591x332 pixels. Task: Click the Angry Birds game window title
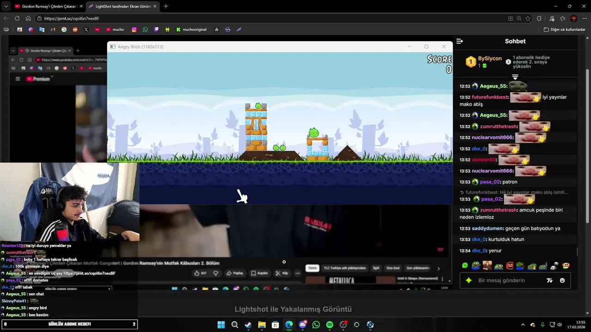(x=140, y=47)
